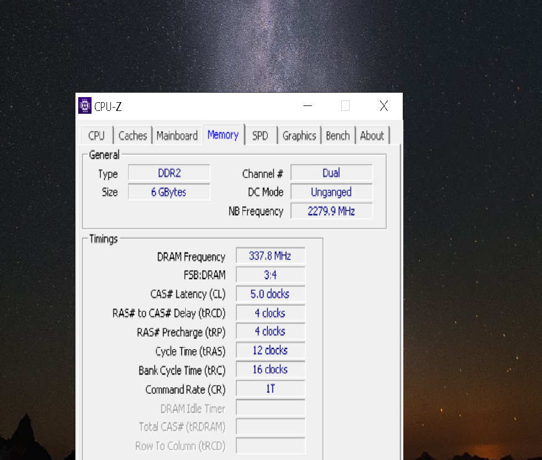Click the 3:4 FSB:DRAM ratio
Viewport: 542px width, 460px height.
pyautogui.click(x=270, y=275)
